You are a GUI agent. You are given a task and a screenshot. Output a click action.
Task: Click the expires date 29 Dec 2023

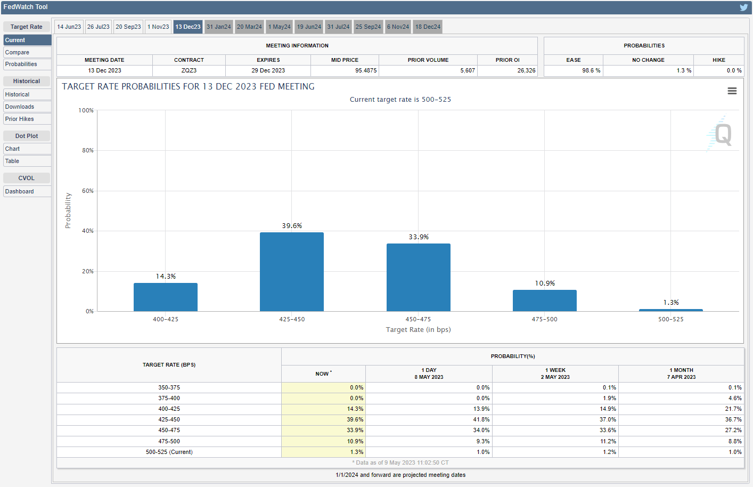pyautogui.click(x=268, y=70)
